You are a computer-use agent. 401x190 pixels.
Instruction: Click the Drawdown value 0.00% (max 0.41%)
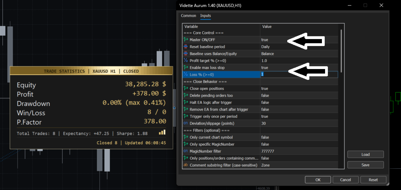[134, 103]
